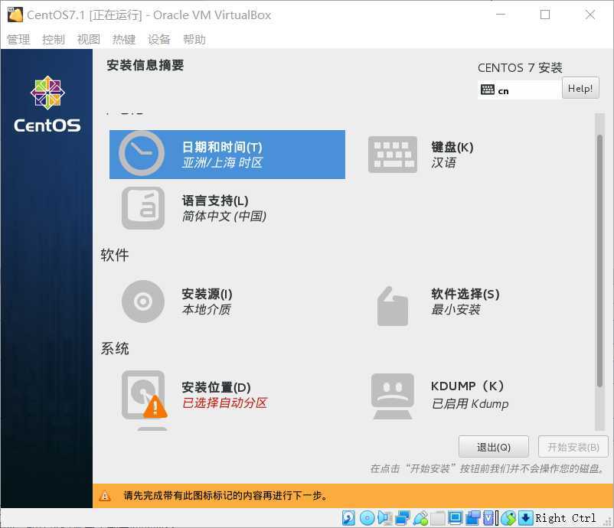Click the VirtualBox recording status icon
The height and width of the screenshot is (528, 614).
pos(473,518)
